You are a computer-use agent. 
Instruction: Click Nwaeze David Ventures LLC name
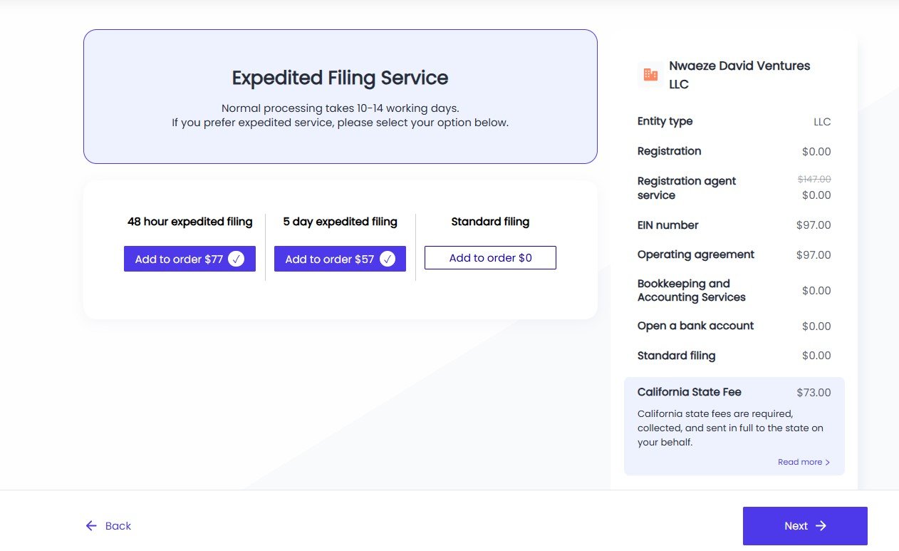(x=739, y=75)
